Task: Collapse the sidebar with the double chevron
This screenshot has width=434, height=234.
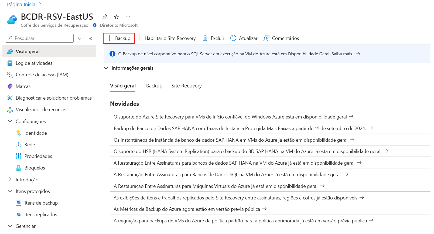Action: 91,38
